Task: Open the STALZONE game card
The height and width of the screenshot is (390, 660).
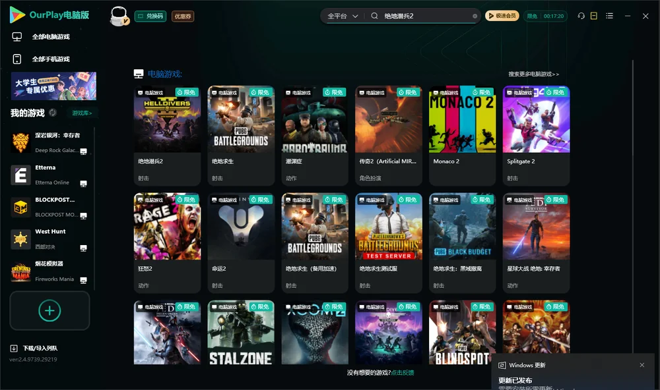Action: 241,332
